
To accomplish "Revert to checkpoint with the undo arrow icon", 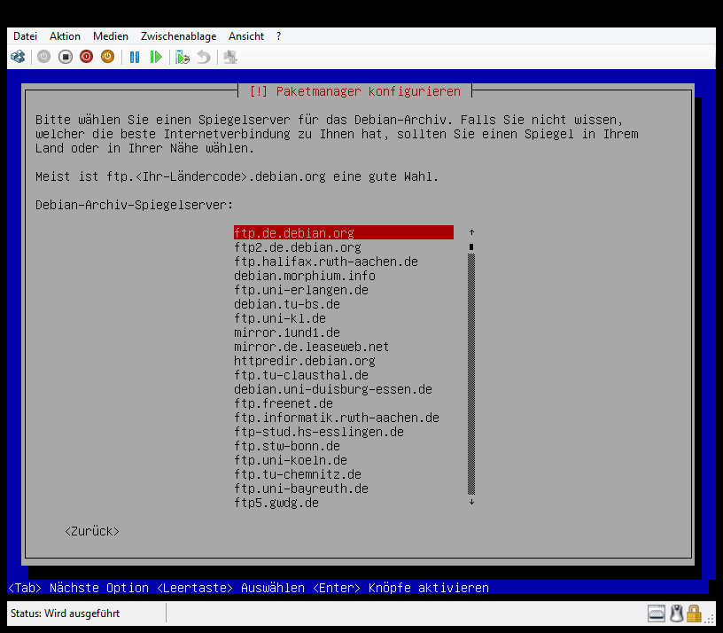I will pos(204,57).
